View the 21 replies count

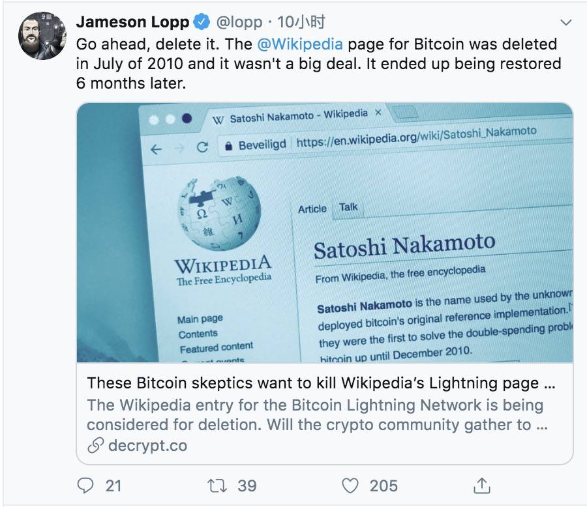point(113,485)
